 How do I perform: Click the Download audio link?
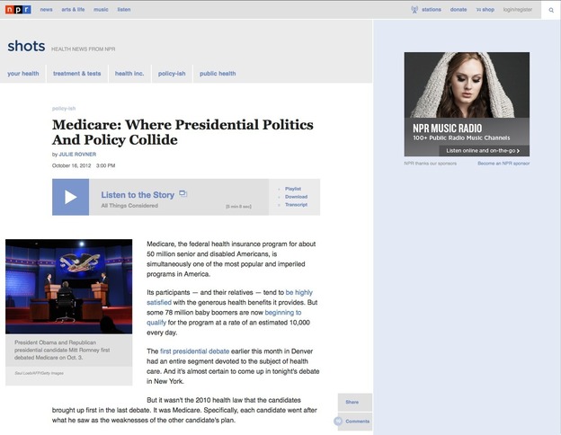[x=296, y=197]
